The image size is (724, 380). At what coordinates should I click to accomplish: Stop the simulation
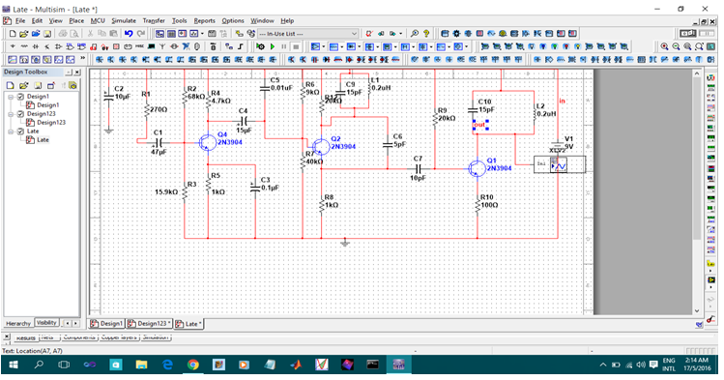(x=296, y=46)
